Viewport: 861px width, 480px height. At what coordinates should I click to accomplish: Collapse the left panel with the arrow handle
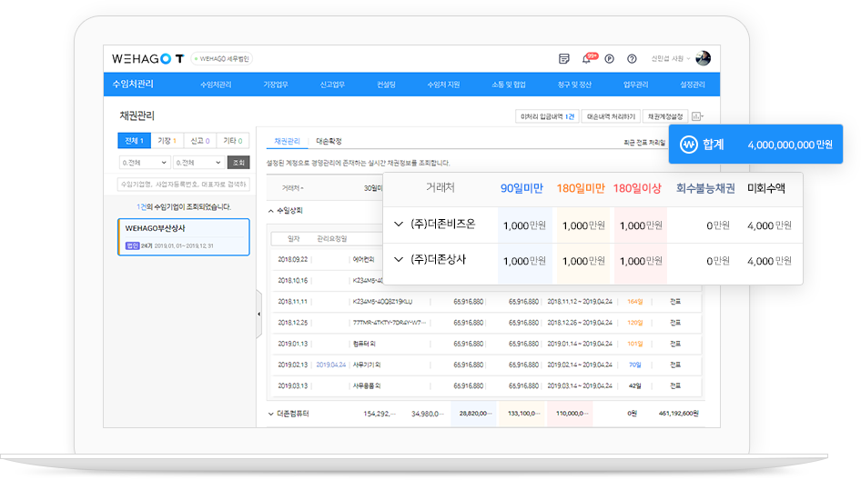point(259,315)
